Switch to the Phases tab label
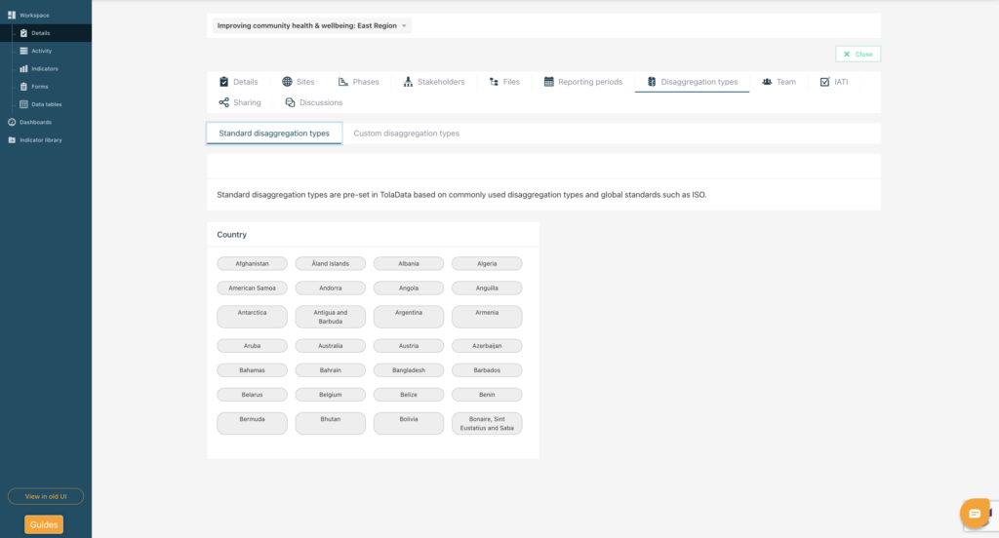This screenshot has width=999, height=538. (366, 82)
